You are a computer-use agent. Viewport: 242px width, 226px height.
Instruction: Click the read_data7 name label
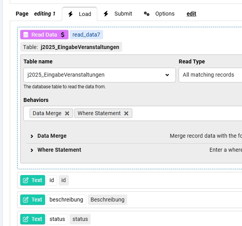(x=86, y=35)
